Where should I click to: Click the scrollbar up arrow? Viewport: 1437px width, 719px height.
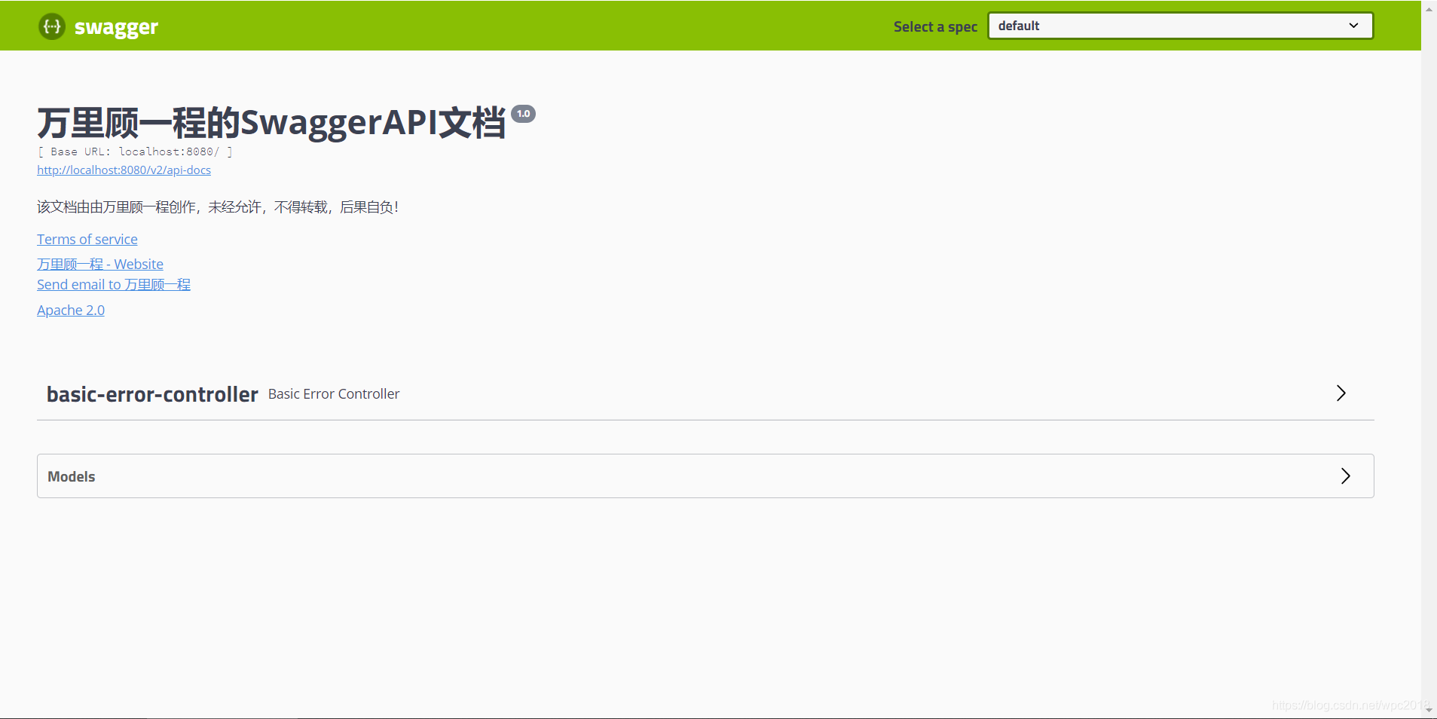click(x=1429, y=8)
